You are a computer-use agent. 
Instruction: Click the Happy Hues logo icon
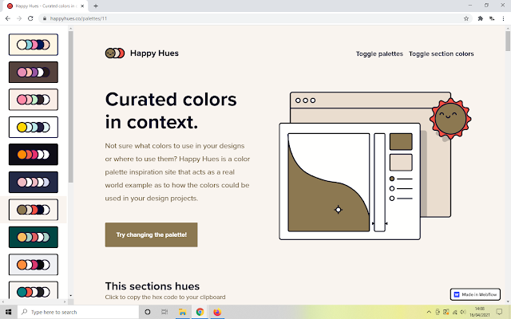point(115,53)
